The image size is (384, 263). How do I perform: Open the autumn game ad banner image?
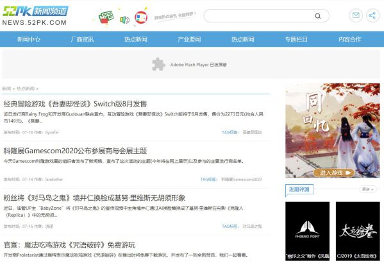[x=332, y=130]
